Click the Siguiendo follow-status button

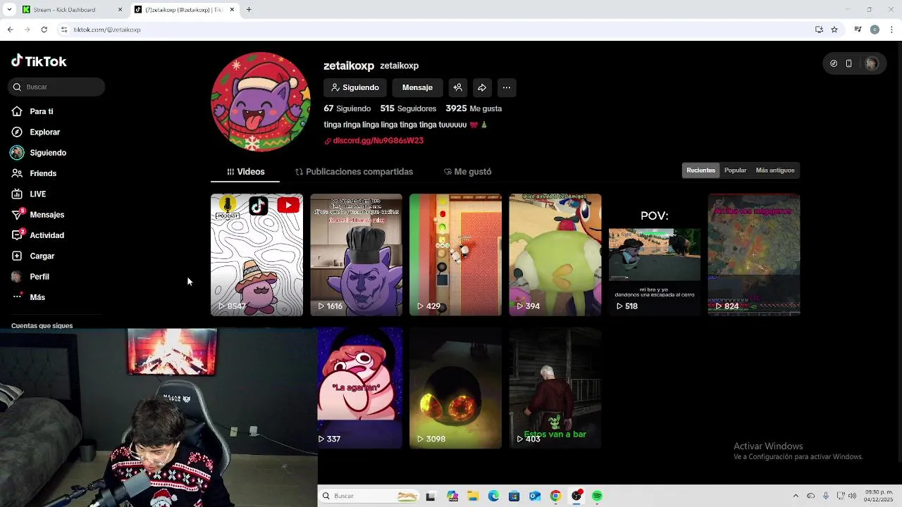pyautogui.click(x=355, y=87)
